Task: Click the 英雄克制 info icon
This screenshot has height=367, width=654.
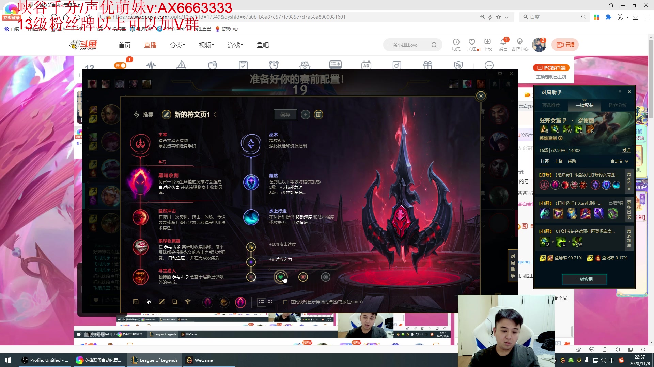Action: (560, 138)
